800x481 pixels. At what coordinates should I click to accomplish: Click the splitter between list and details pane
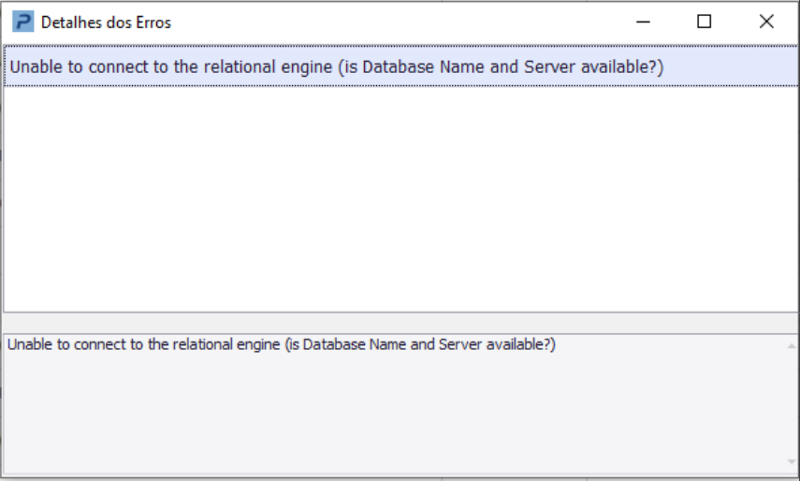[x=400, y=322]
